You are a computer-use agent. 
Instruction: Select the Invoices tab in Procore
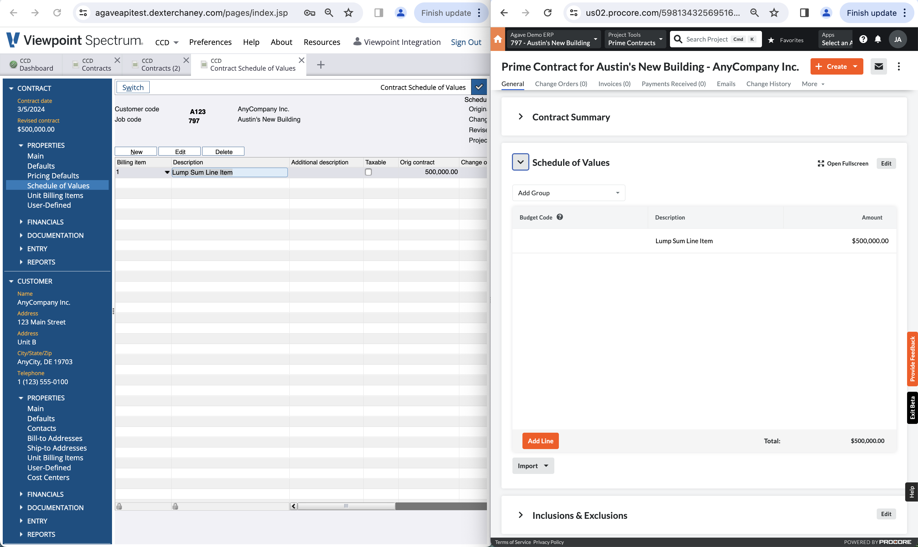tap(614, 83)
